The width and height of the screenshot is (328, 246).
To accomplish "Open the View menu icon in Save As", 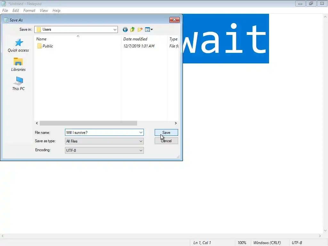I will (x=149, y=29).
